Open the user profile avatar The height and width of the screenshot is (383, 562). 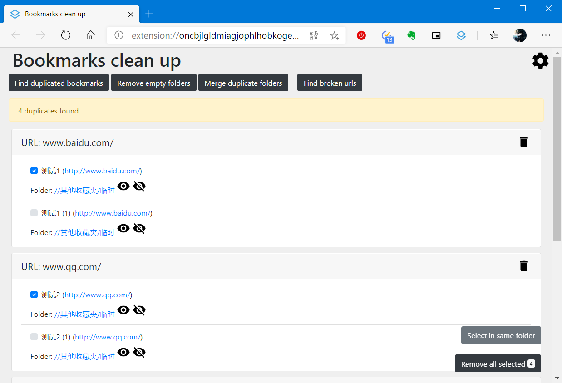[x=520, y=35]
